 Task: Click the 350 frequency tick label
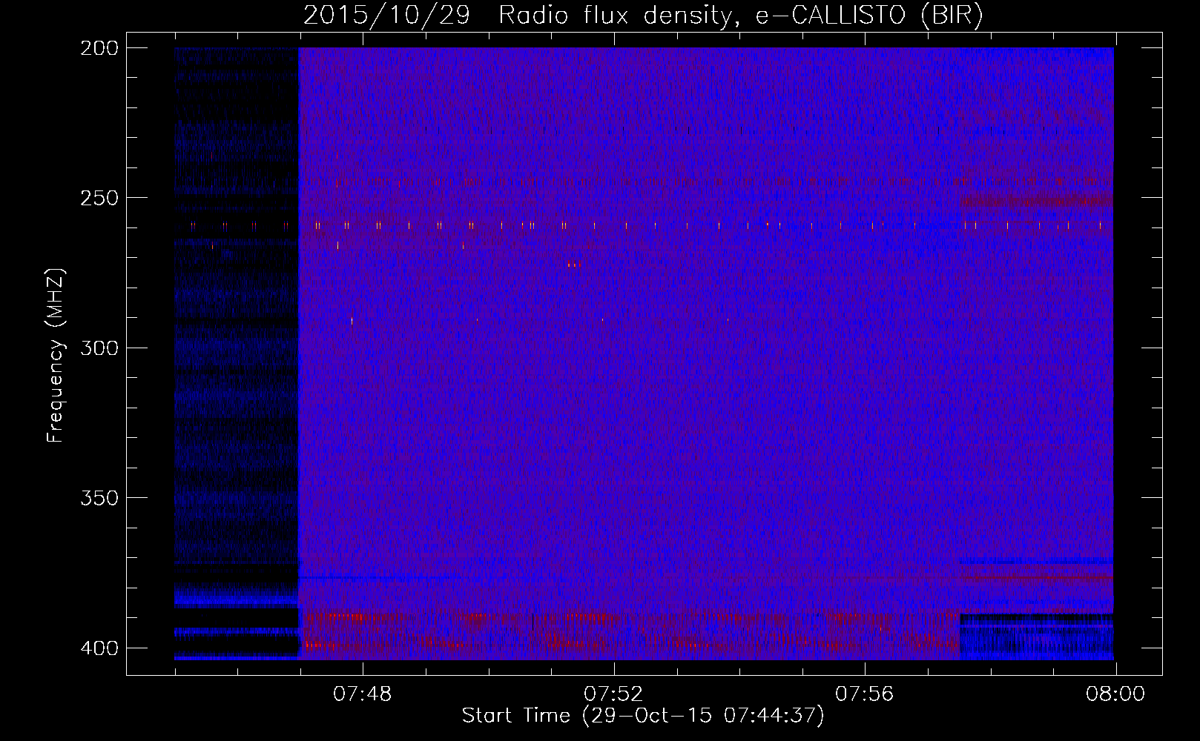(x=99, y=497)
